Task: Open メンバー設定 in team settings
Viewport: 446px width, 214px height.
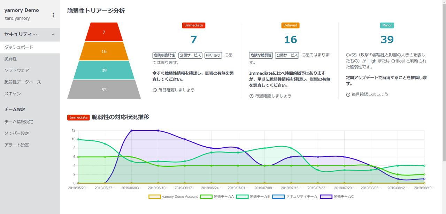Action: [17, 133]
